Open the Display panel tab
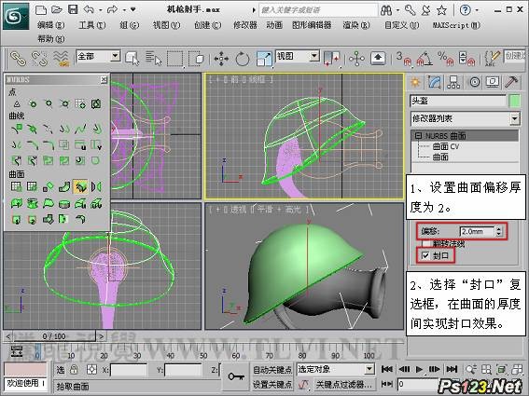Image resolution: width=529 pixels, height=396 pixels. tap(493, 82)
